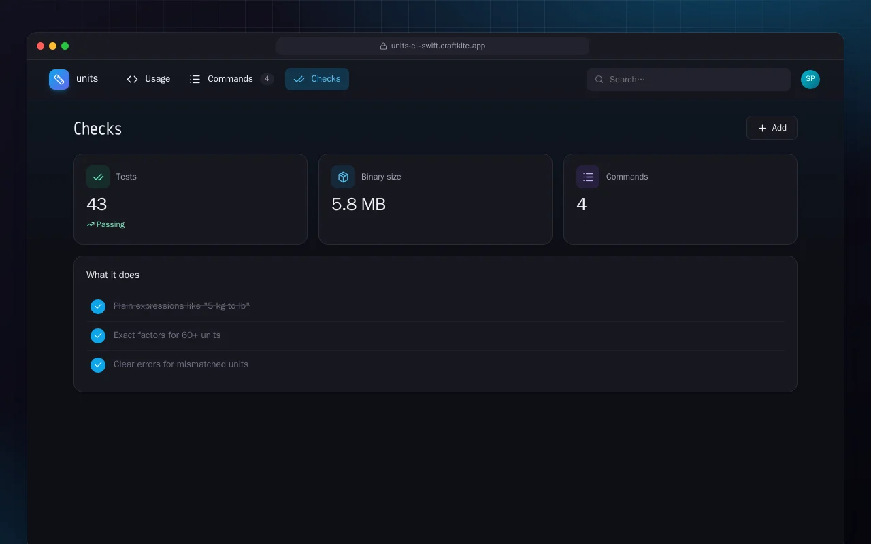Click the Tests value 43
This screenshot has height=544, width=871.
coord(97,204)
